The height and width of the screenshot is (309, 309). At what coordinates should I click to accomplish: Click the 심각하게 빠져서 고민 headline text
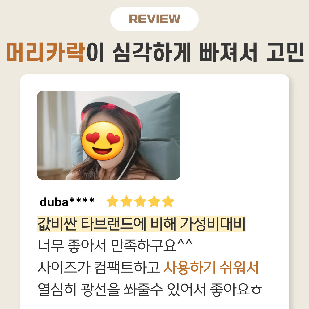click(x=209, y=52)
